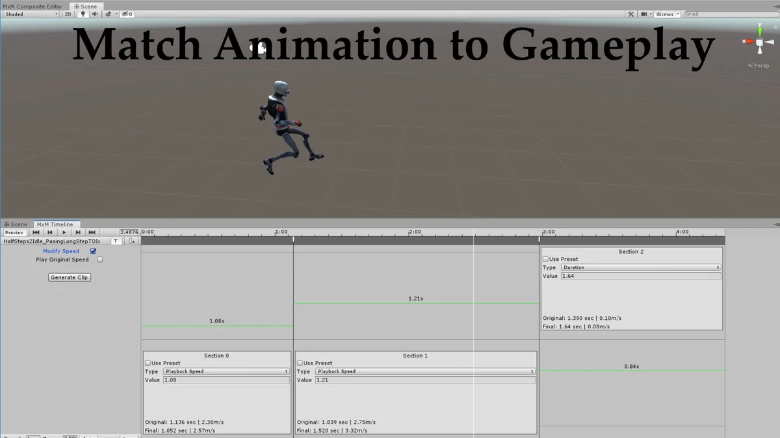Click the tools icon left of camera settings
780x438 pixels.
[630, 14]
